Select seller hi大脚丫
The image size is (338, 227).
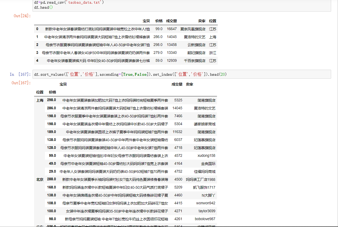209,195
